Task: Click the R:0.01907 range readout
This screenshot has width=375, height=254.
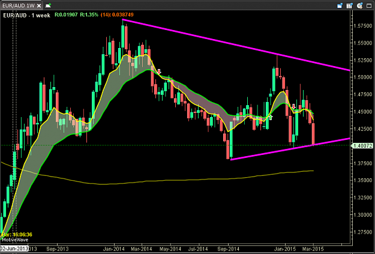Action: point(66,15)
